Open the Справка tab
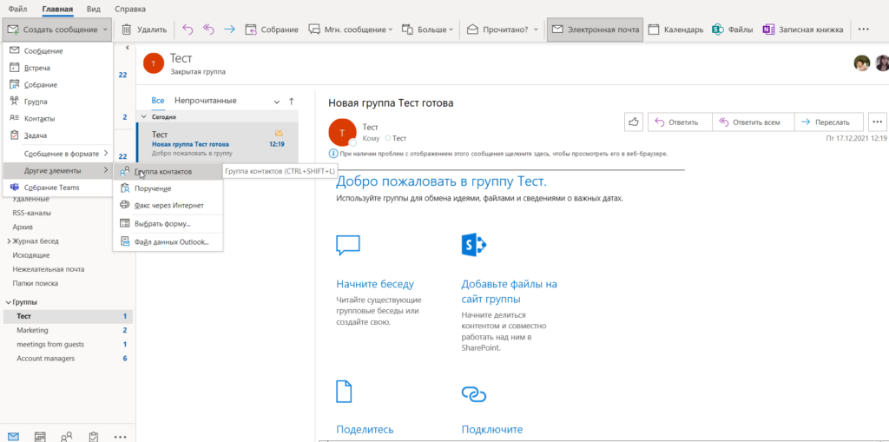 tap(130, 9)
